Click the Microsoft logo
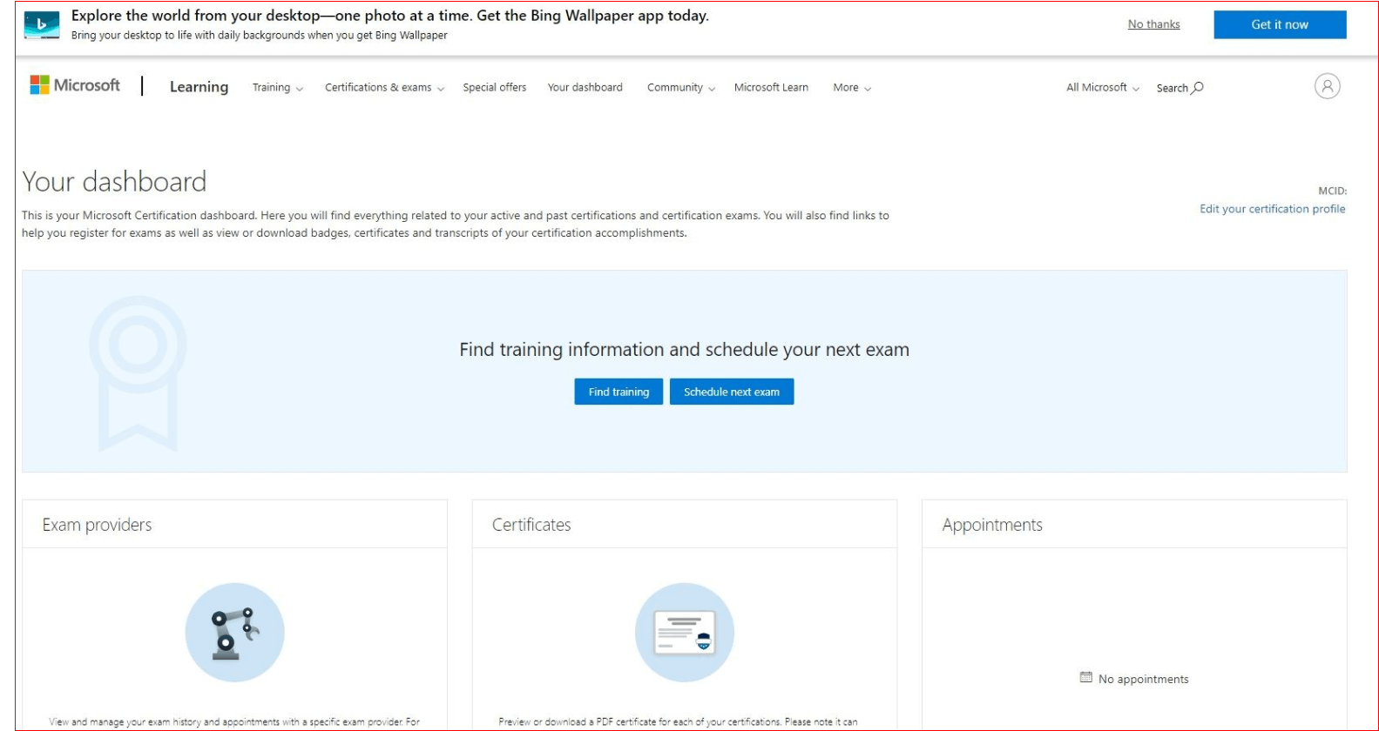The height and width of the screenshot is (731, 1379). click(75, 85)
